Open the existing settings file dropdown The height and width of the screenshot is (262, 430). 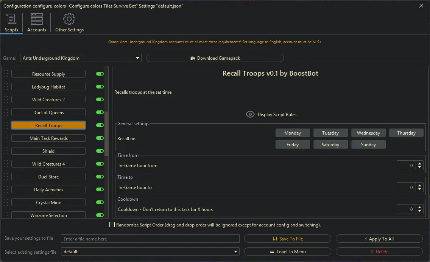[236, 252]
